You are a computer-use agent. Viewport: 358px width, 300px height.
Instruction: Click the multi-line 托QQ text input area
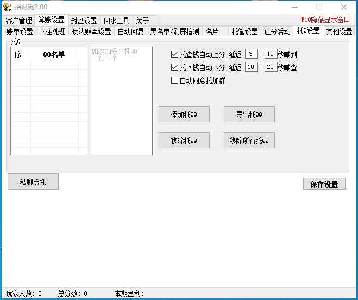click(x=121, y=103)
